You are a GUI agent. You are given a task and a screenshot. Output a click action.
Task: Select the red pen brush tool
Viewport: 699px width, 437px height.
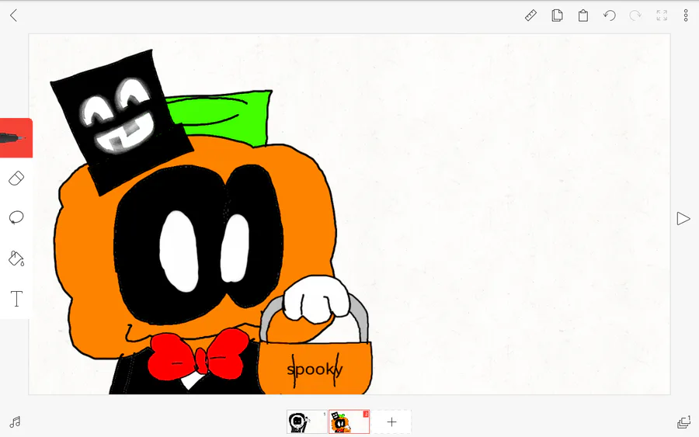click(x=16, y=138)
